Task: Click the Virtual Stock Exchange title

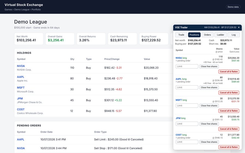Action: point(24,5)
